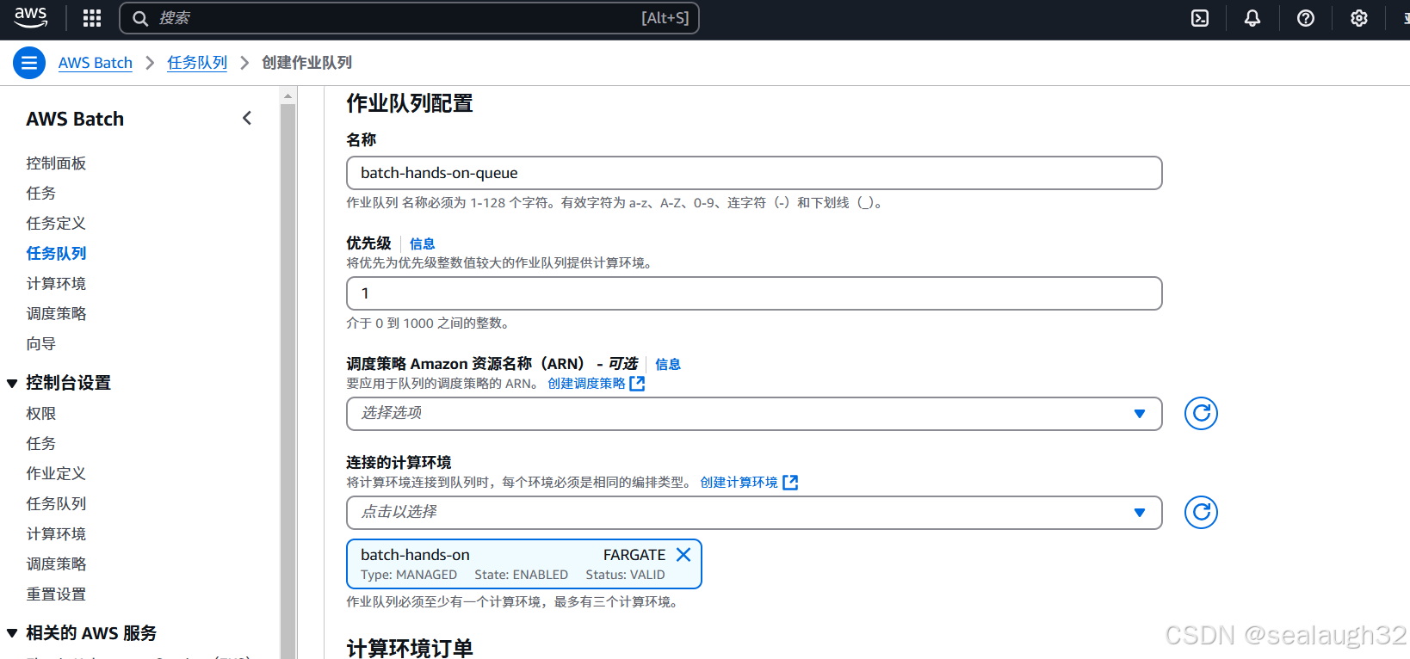
Task: Go to 任务队列 breadcrumb link
Action: (197, 63)
